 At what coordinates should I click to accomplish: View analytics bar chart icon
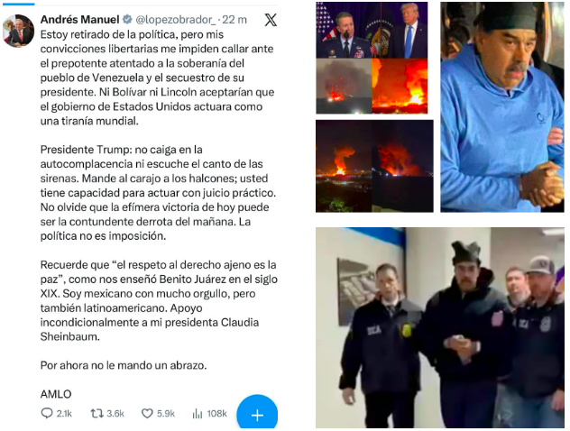tap(198, 414)
